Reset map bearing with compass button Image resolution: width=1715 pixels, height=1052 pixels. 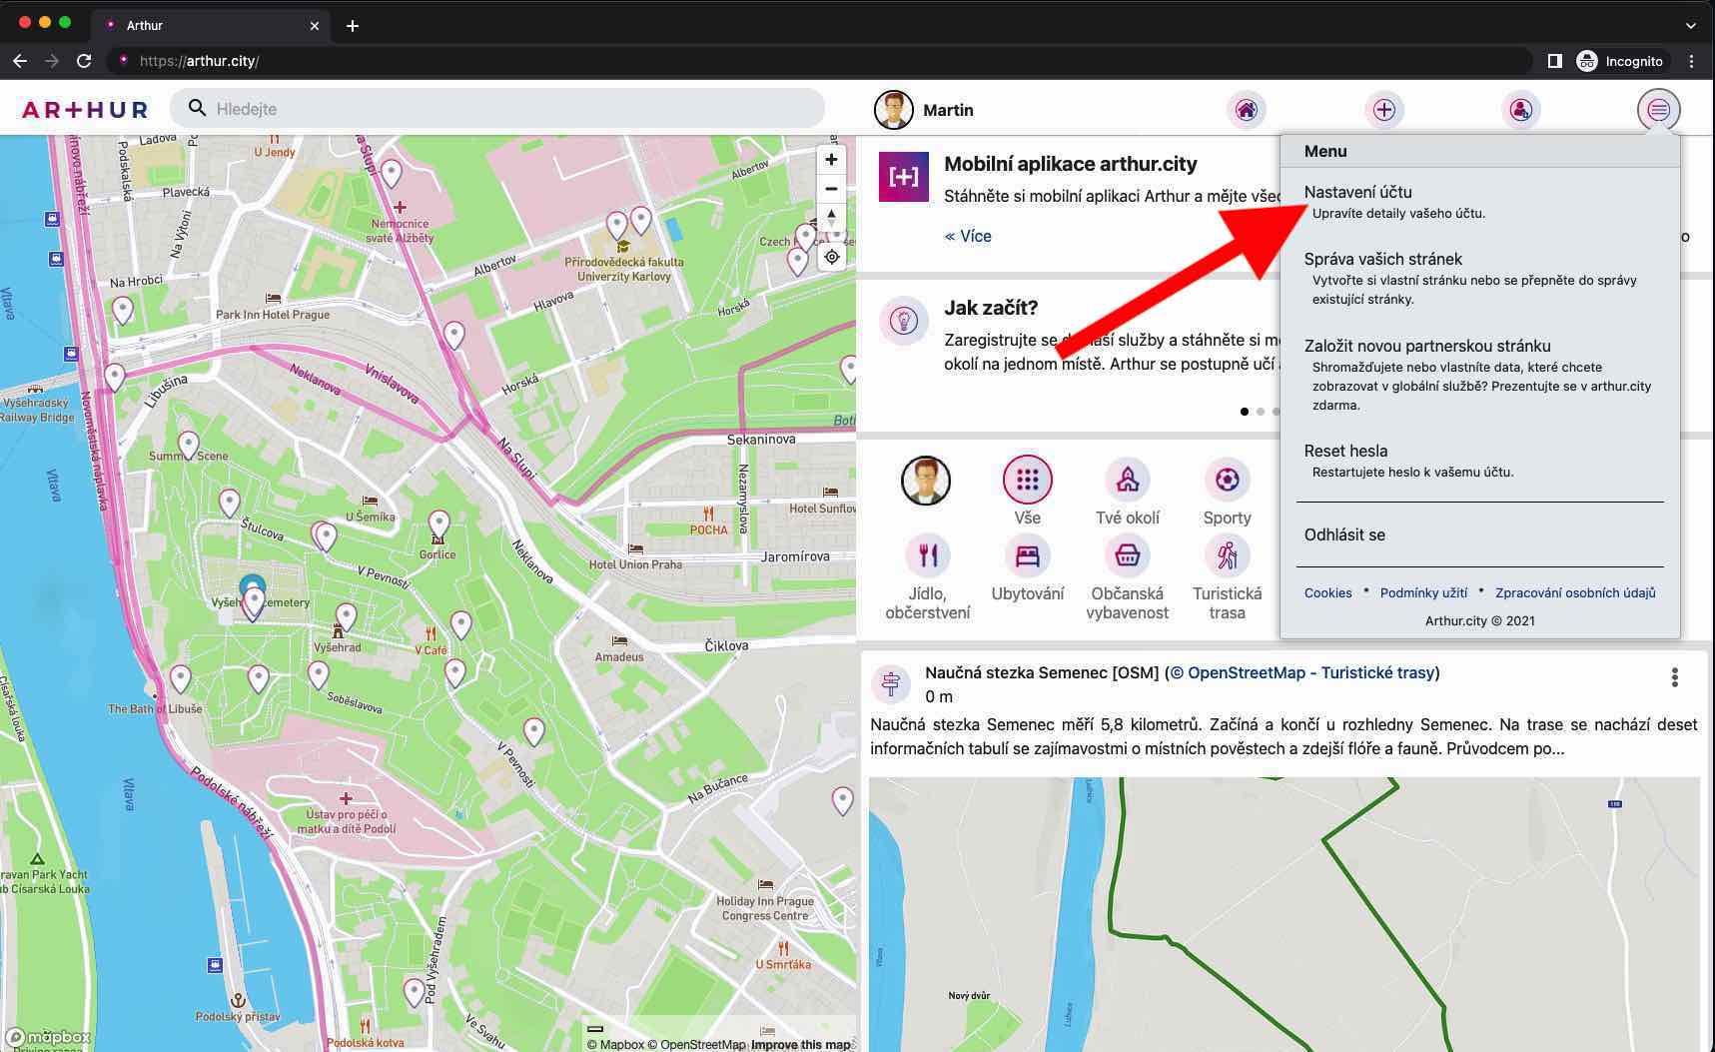click(x=831, y=218)
